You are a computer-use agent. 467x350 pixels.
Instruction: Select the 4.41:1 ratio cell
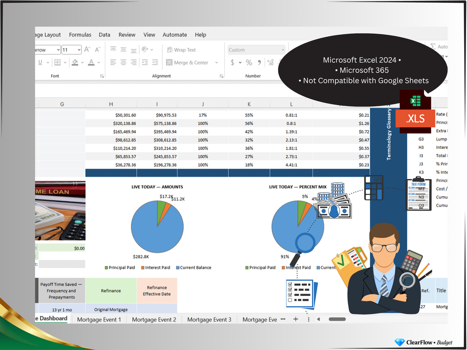291,165
